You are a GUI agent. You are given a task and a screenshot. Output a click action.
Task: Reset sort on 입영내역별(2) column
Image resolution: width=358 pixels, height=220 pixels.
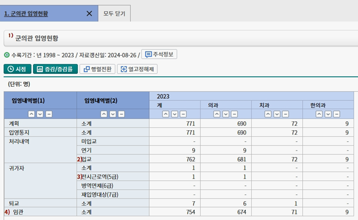point(122,114)
